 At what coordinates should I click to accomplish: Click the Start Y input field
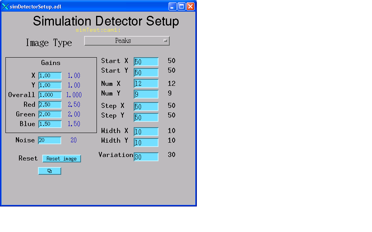(146, 72)
